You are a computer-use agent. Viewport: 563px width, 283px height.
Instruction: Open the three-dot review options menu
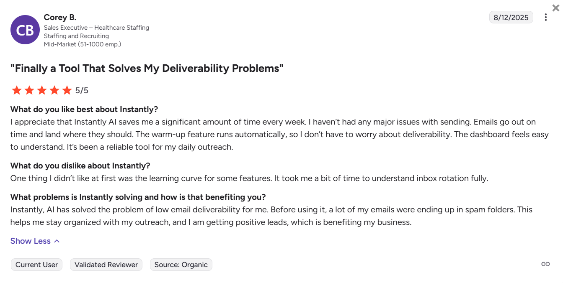546,17
